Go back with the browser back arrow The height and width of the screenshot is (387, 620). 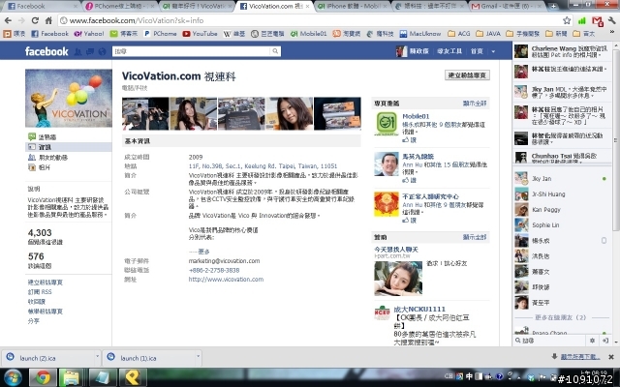pos(9,20)
